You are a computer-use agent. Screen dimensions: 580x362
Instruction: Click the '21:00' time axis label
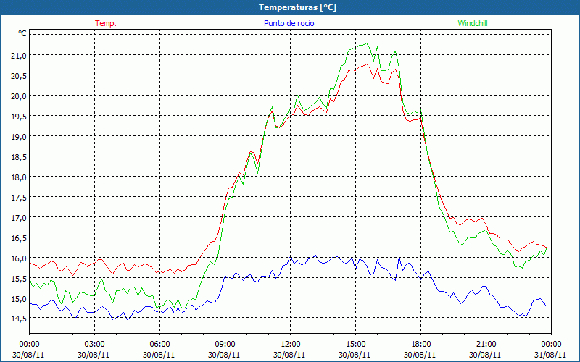pos(486,345)
